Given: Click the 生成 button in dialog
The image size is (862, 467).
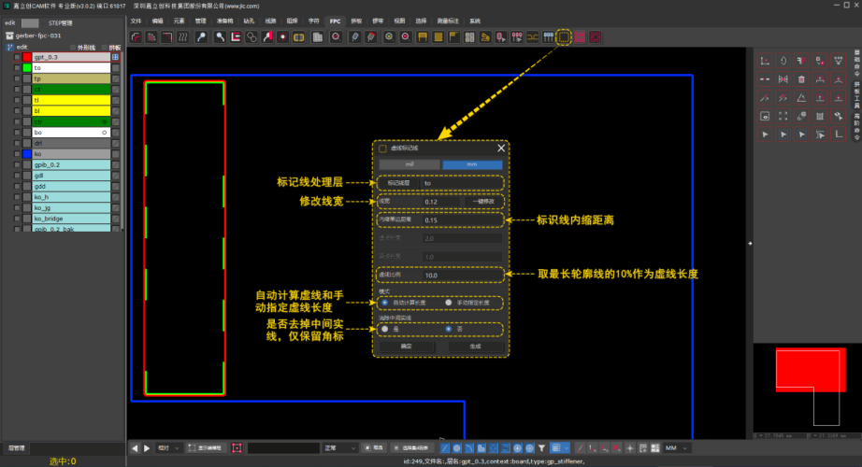Looking at the screenshot, I should [x=476, y=347].
